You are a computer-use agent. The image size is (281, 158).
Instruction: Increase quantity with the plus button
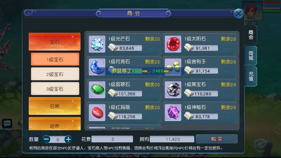(x=68, y=139)
